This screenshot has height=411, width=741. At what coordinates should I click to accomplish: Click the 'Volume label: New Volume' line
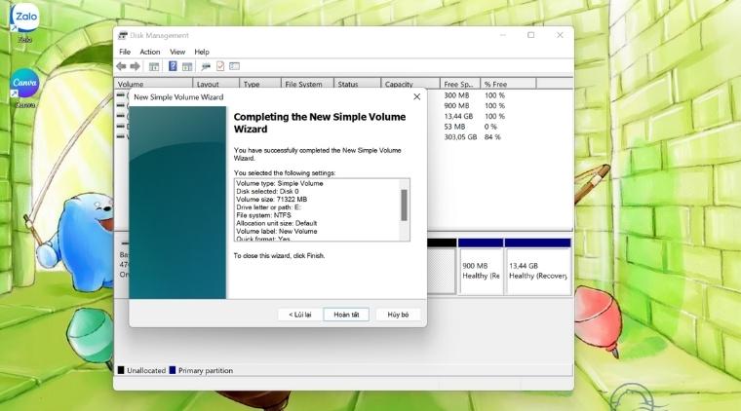click(x=277, y=231)
